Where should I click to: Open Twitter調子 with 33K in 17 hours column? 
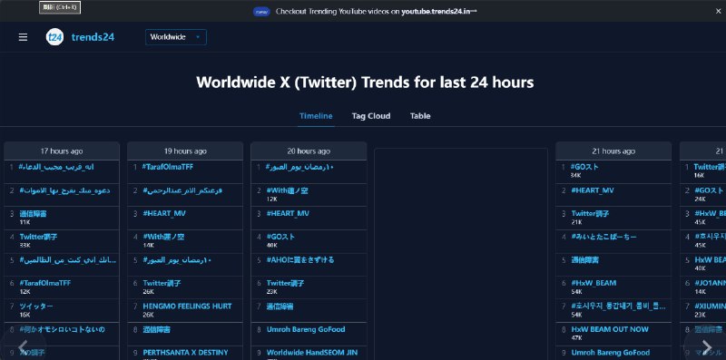38,237
